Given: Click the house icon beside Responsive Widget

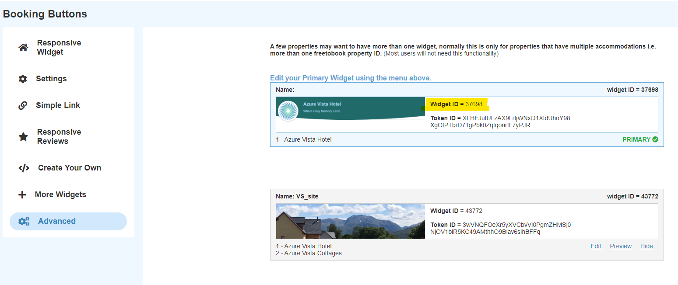Looking at the screenshot, I should tap(23, 48).
